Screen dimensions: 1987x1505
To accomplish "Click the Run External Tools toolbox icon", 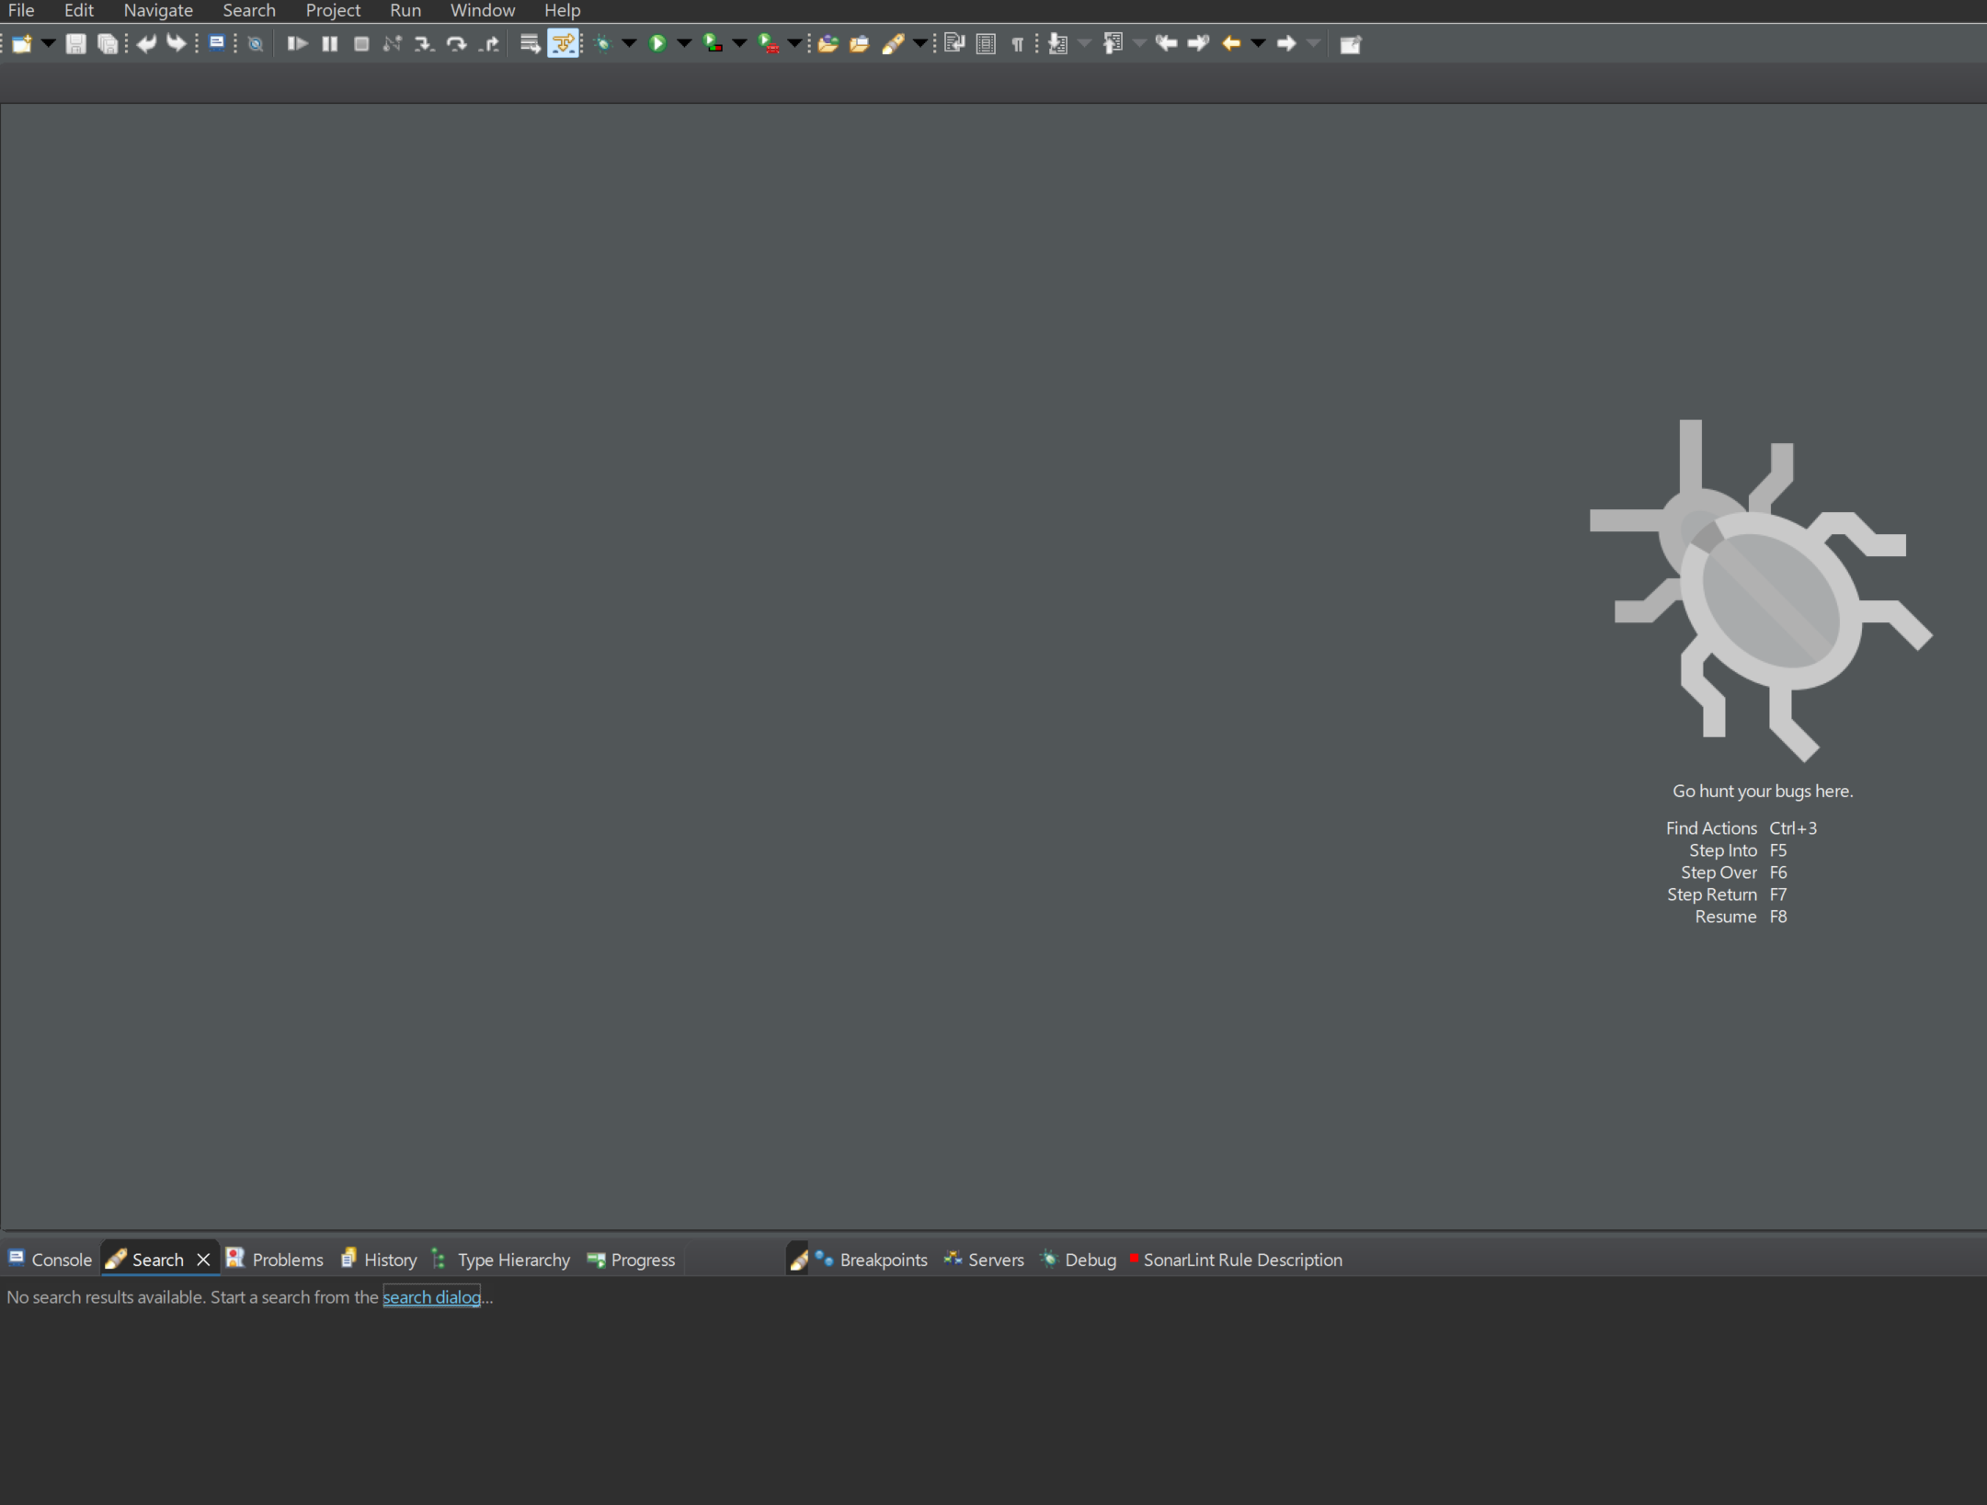I will [x=769, y=43].
